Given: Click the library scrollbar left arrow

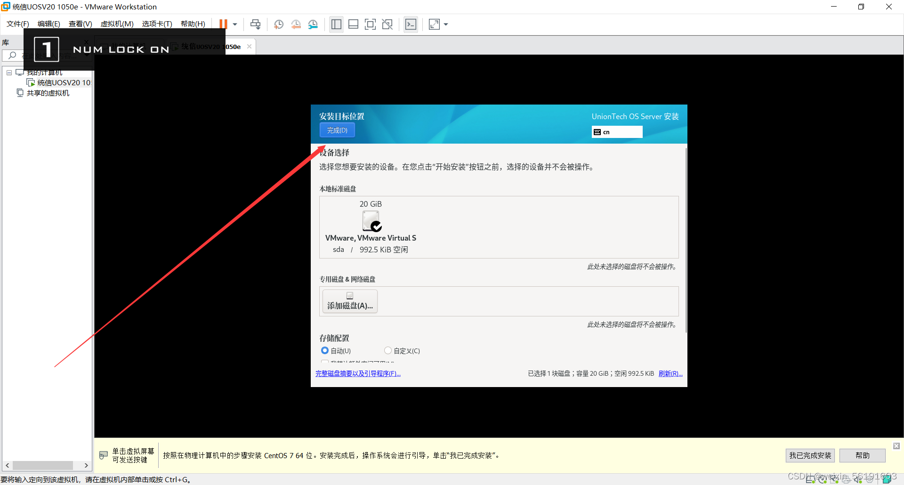Looking at the screenshot, I should tap(7, 465).
